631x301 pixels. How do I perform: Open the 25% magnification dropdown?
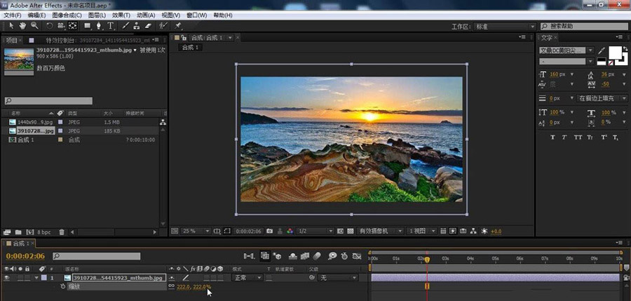(x=194, y=231)
